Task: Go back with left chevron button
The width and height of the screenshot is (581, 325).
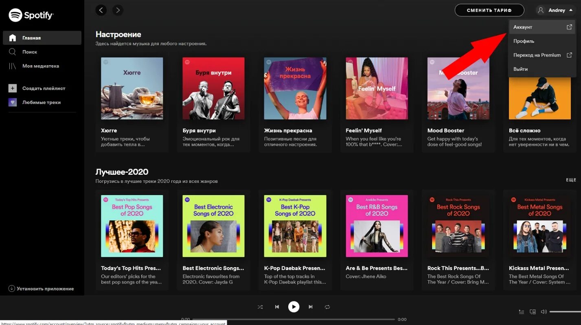Action: click(x=101, y=10)
